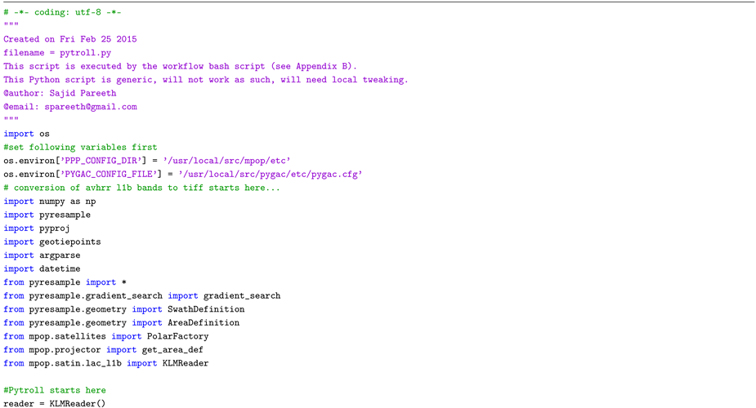The height and width of the screenshot is (408, 756).
Task: Click the 'import pyresample' line
Action: pos(47,215)
